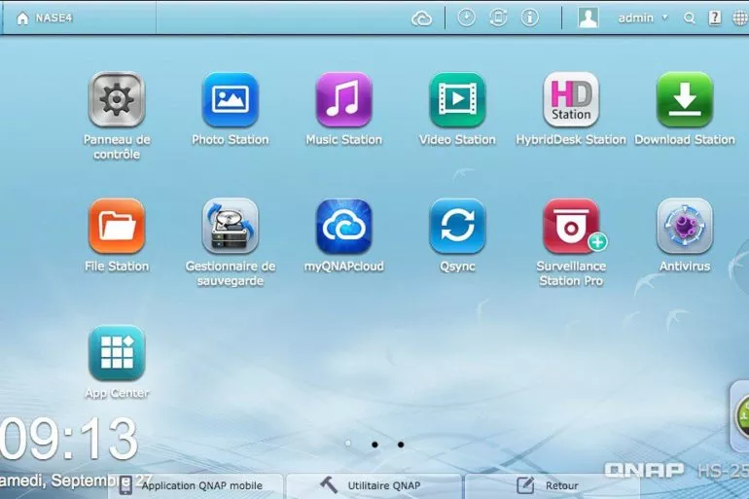Open the Panneau de contrôle app
The width and height of the screenshot is (749, 499).
tap(117, 100)
